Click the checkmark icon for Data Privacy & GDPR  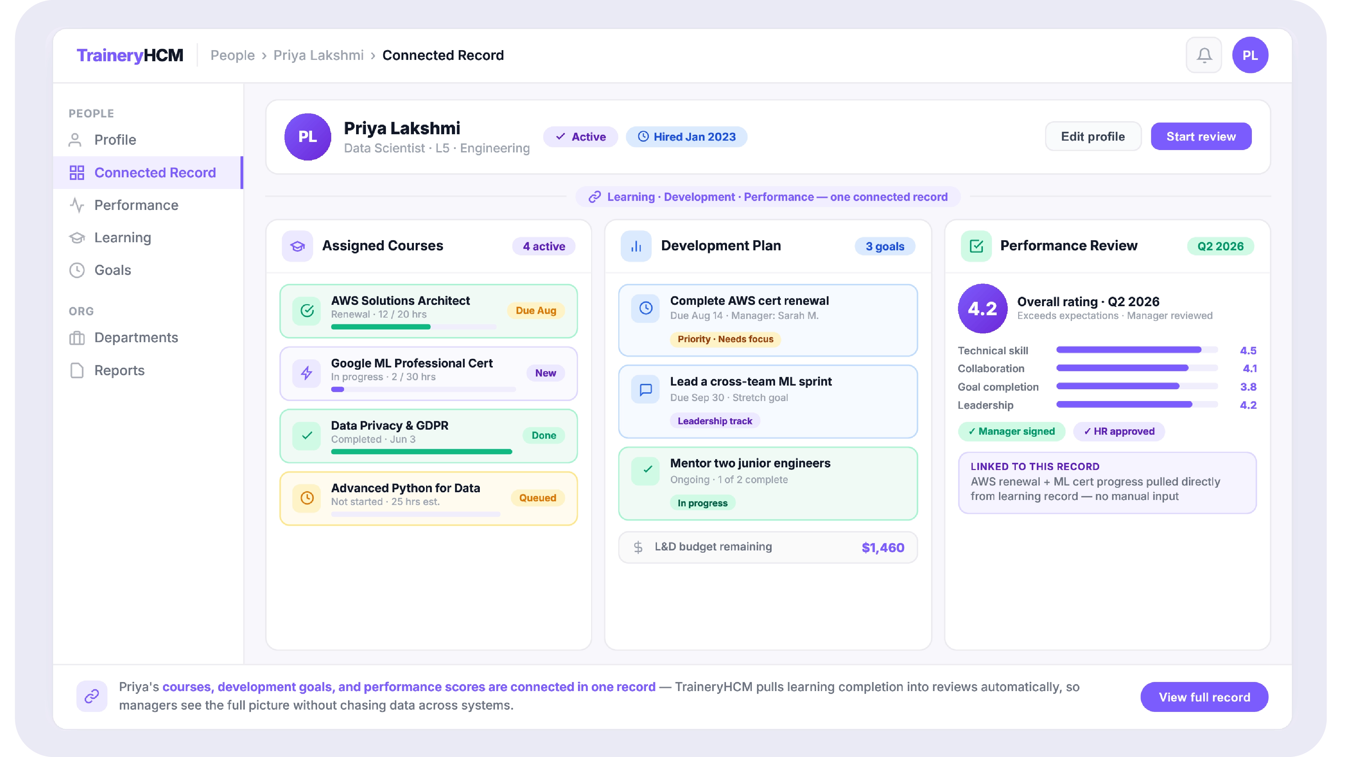307,435
